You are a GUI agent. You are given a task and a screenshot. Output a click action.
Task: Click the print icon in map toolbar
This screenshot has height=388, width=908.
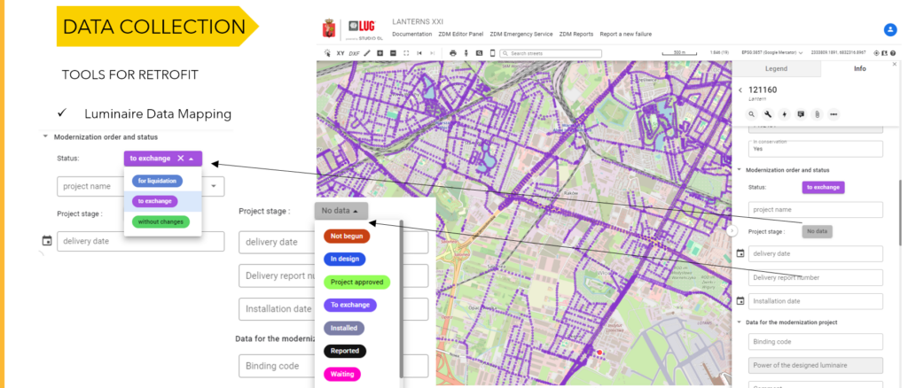(x=453, y=53)
